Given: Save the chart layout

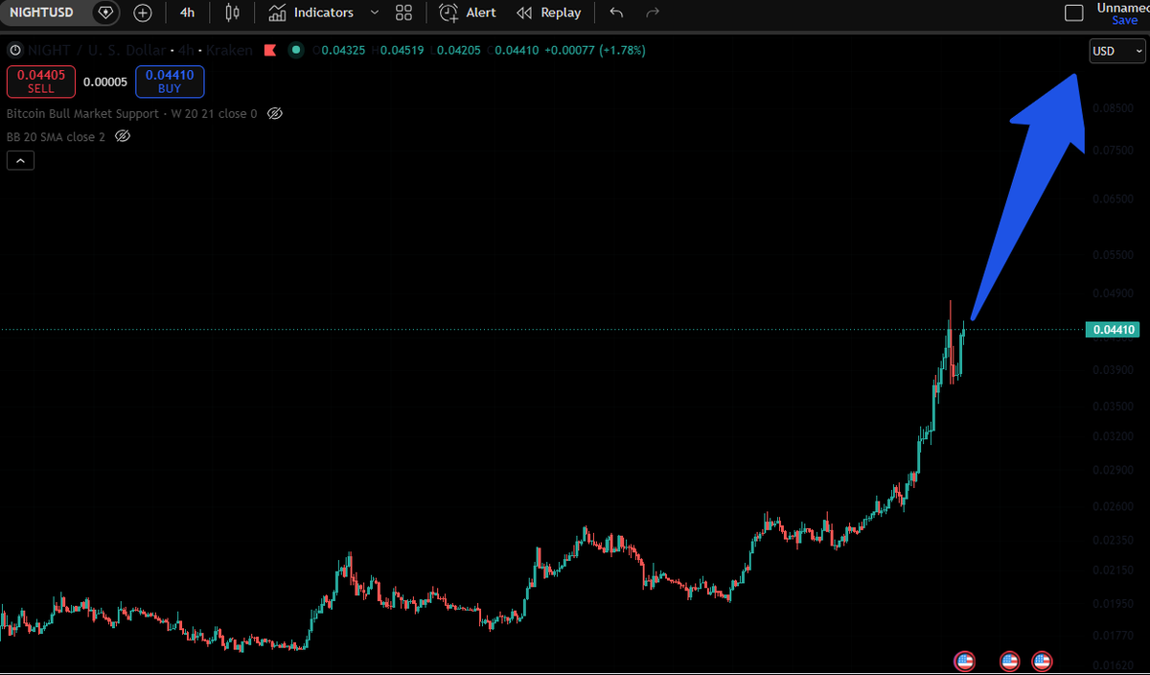Looking at the screenshot, I should pyautogui.click(x=1124, y=20).
